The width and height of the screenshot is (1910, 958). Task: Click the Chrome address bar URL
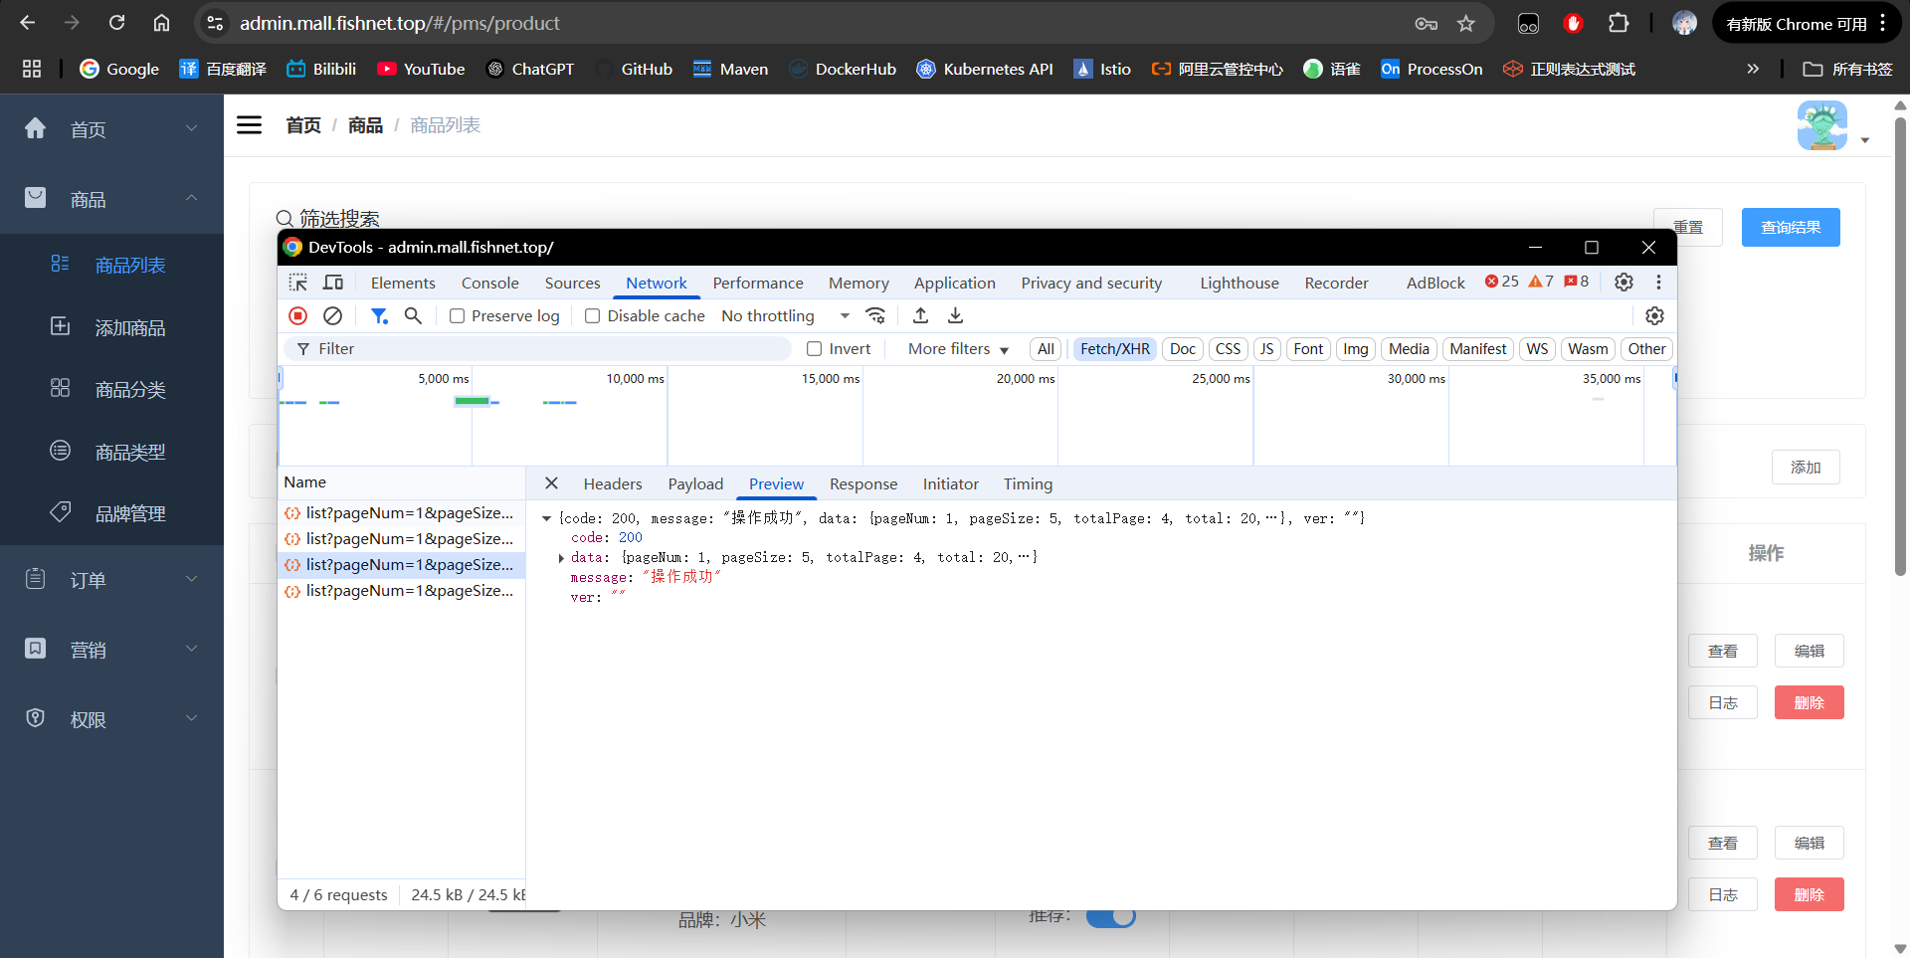click(400, 23)
